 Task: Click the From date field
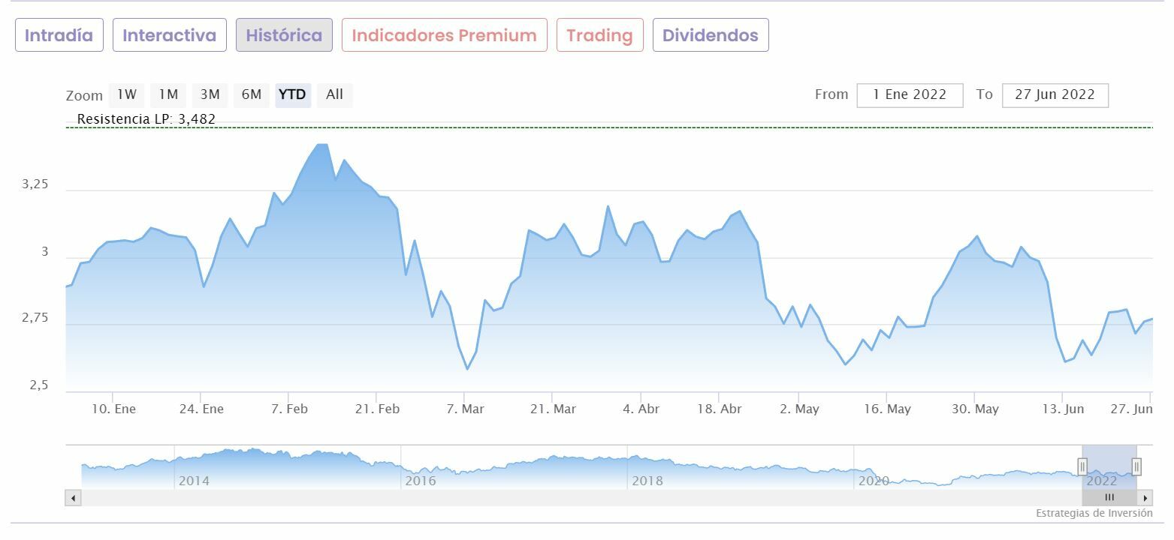point(910,95)
